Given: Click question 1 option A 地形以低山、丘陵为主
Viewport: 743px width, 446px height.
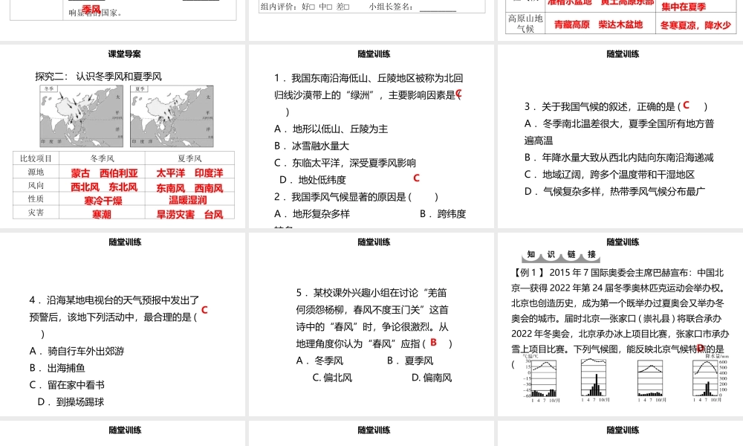Looking at the screenshot, I should pyautogui.click(x=331, y=129).
